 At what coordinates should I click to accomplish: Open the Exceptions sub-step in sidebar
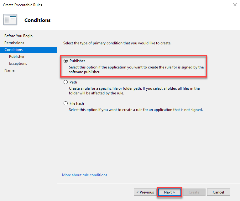(x=18, y=63)
